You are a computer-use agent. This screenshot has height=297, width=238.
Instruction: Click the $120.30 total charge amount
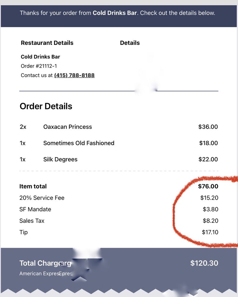[204, 263]
